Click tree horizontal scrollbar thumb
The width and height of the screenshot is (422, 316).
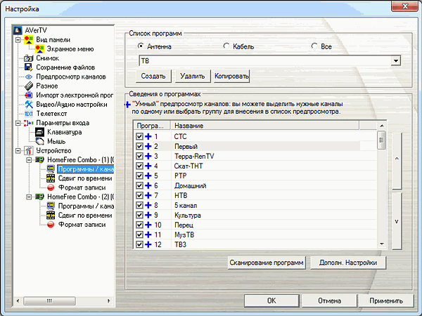pyautogui.click(x=49, y=301)
